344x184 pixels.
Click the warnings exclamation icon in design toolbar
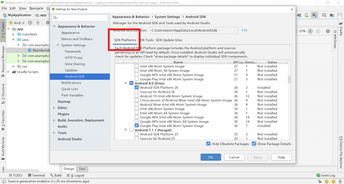328,31
